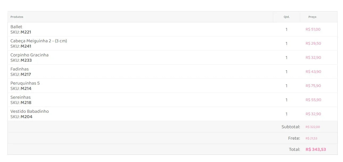343x162 pixels.
Task: Click the R$ 55,90 Sereinhas price
Action: tap(313, 100)
